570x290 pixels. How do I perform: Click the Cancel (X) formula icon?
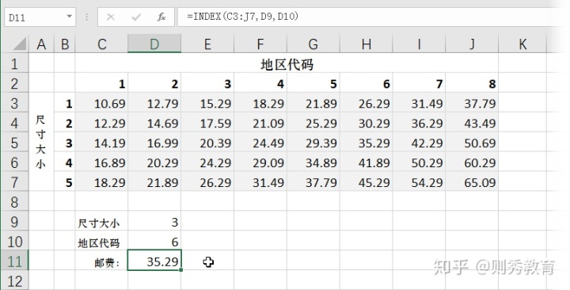point(111,17)
